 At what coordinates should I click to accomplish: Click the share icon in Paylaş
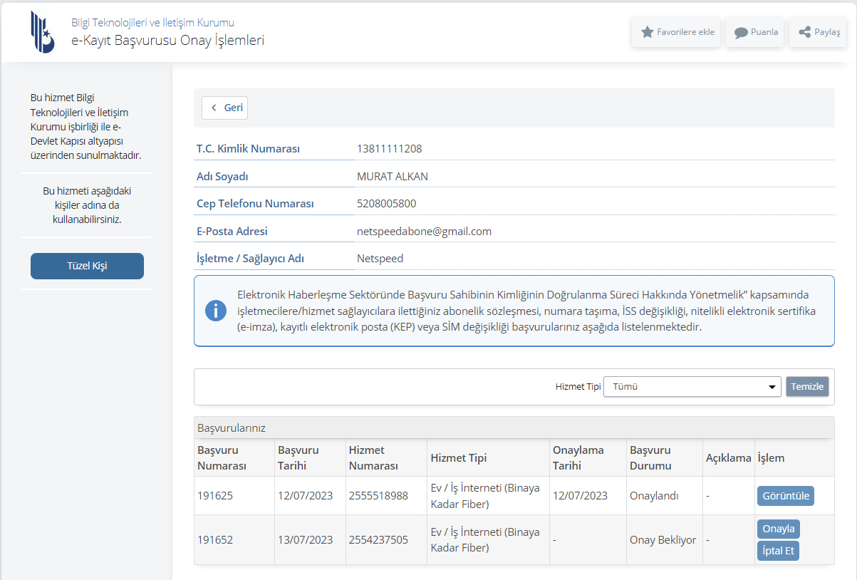tap(805, 32)
